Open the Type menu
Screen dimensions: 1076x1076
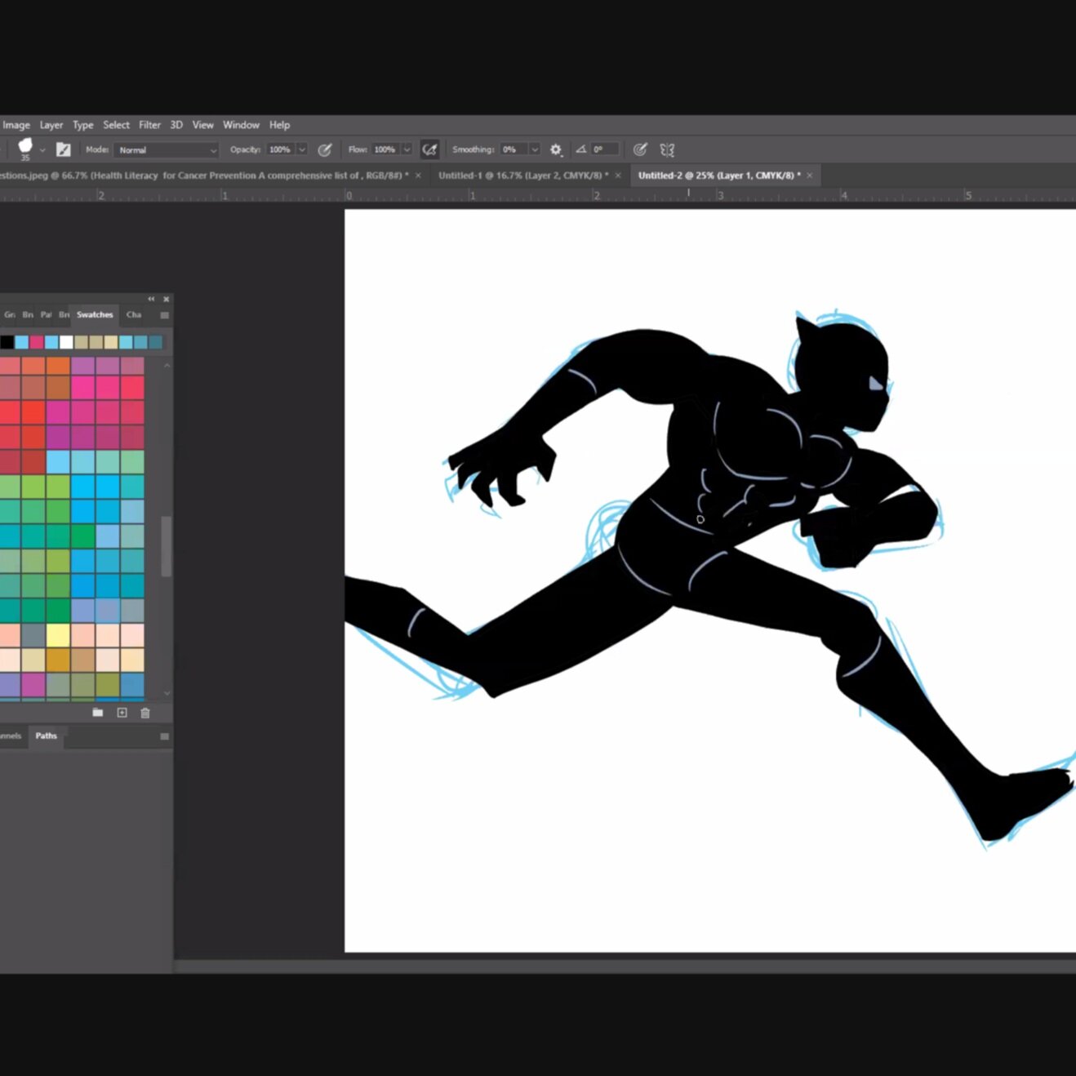pyautogui.click(x=83, y=125)
